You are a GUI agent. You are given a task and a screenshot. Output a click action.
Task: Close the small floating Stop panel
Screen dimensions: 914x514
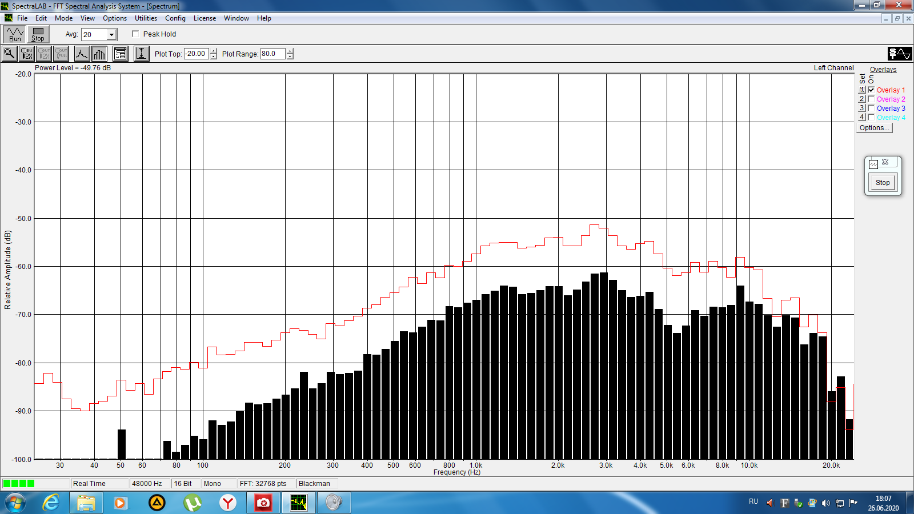[885, 162]
